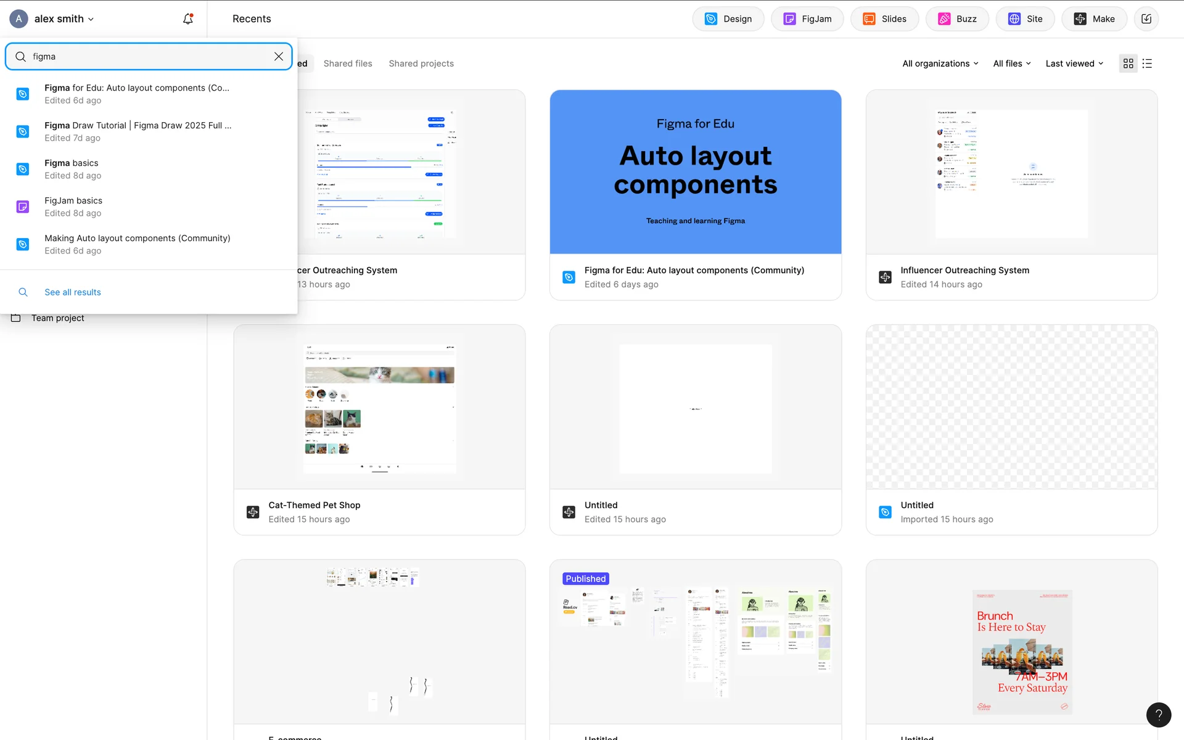Switch to Shared files tab
Viewport: 1184px width, 740px height.
[x=348, y=64]
